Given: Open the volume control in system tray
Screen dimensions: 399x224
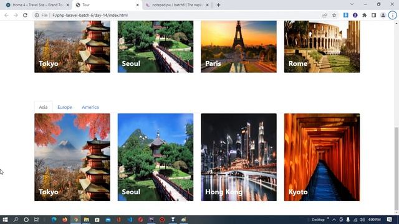Looking at the screenshot, I should (x=362, y=220).
